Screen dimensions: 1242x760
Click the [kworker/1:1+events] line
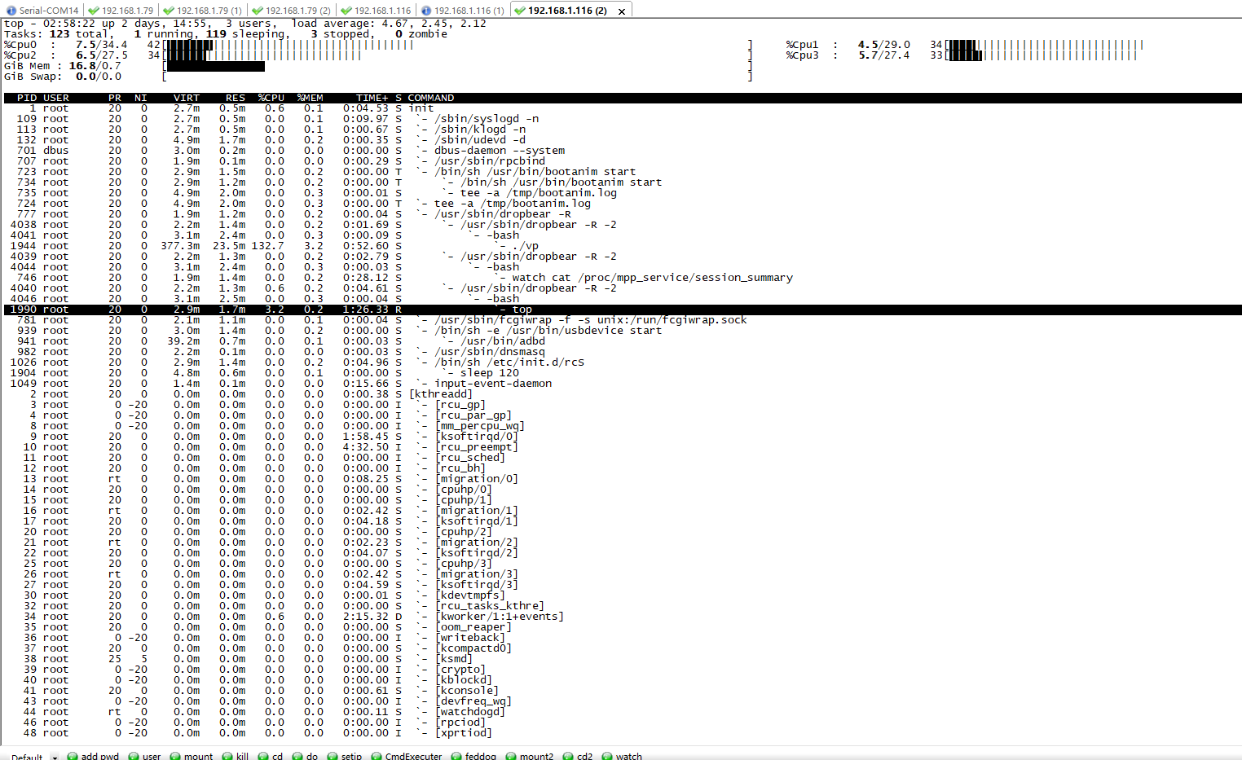pyautogui.click(x=623, y=617)
